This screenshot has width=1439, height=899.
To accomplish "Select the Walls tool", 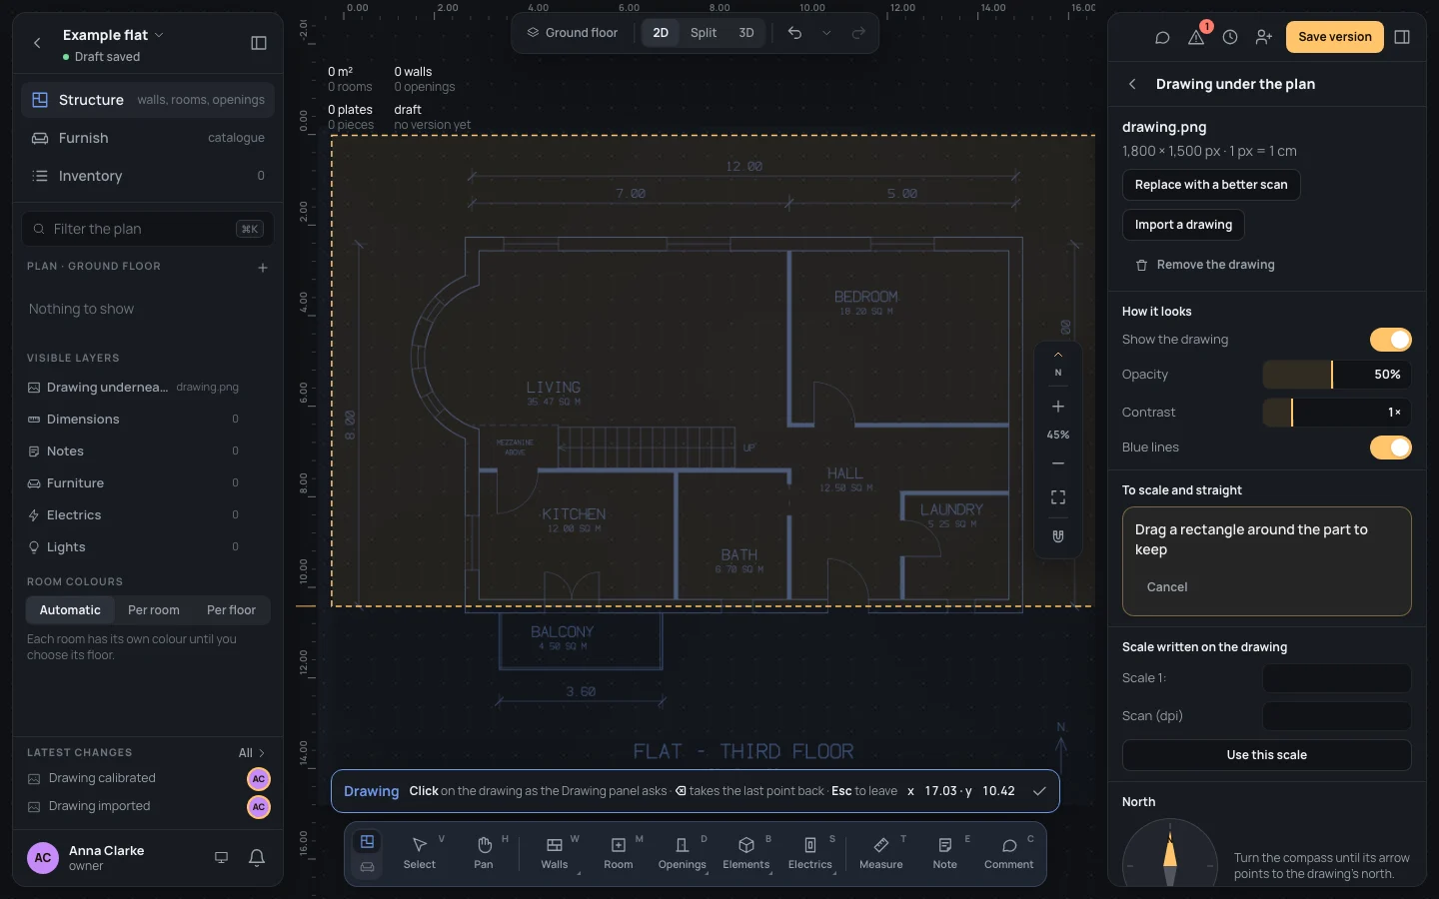I will click(x=555, y=853).
